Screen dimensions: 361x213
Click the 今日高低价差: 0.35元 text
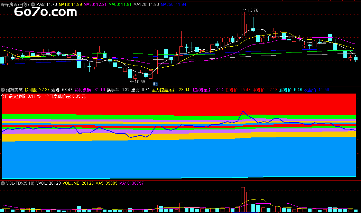coord(65,96)
